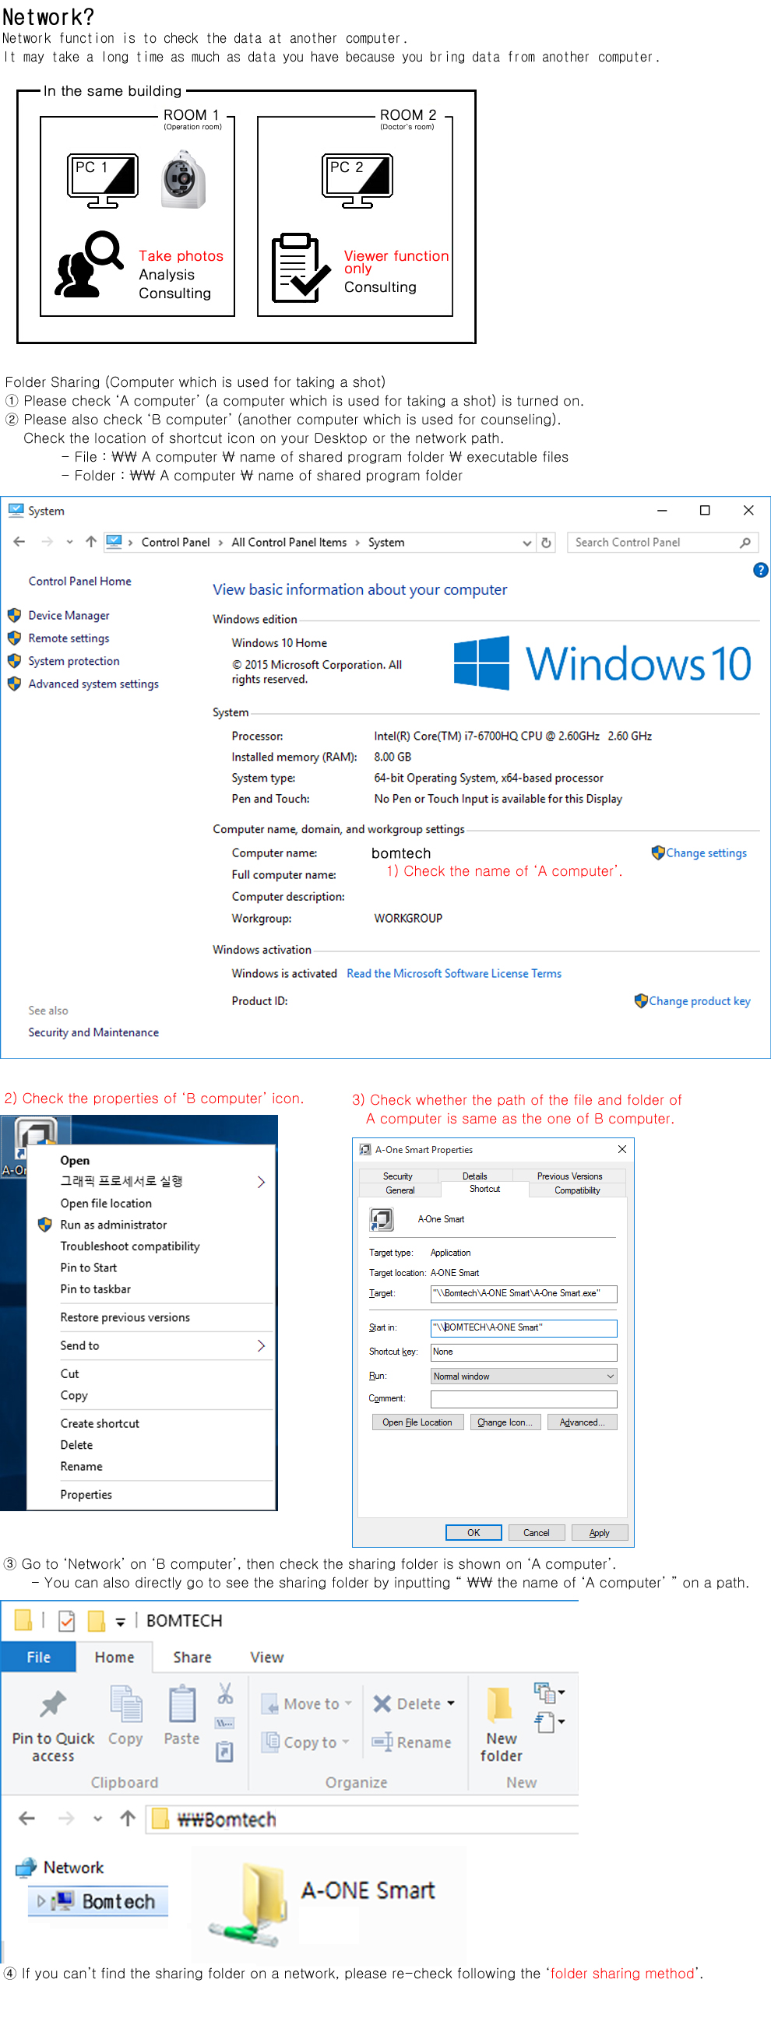Open the Delete dropdown in Explorer ribbon
This screenshot has width=771, height=2032.
(451, 1704)
